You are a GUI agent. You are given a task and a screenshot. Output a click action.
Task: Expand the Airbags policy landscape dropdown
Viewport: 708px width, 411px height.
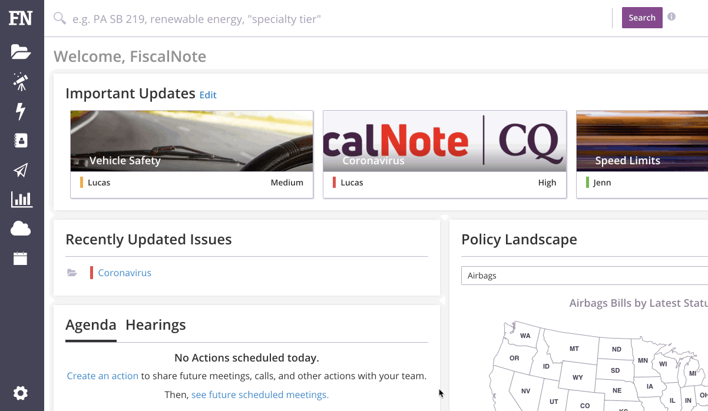pos(584,276)
